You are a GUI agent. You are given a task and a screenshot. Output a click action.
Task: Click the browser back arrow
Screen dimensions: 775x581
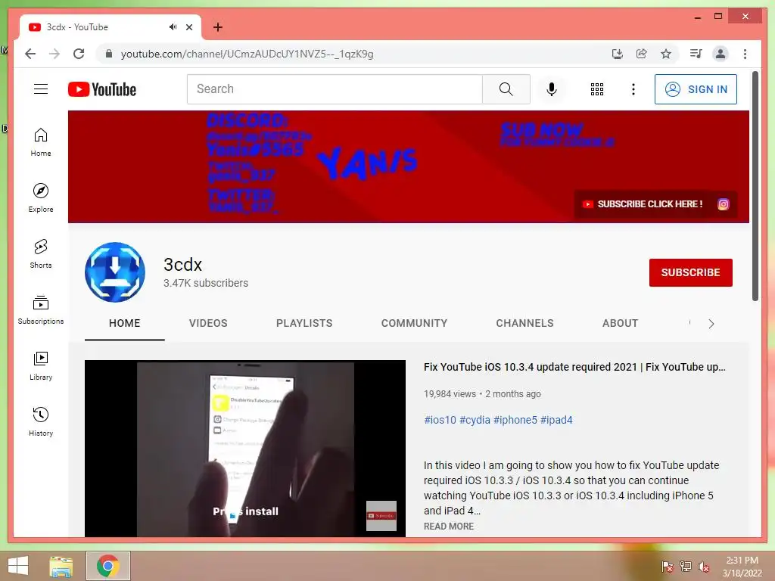30,54
